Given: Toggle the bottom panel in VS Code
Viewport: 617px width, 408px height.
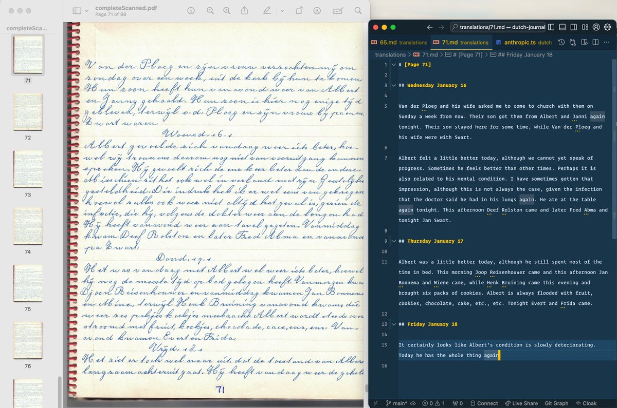Looking at the screenshot, I should pyautogui.click(x=562, y=27).
